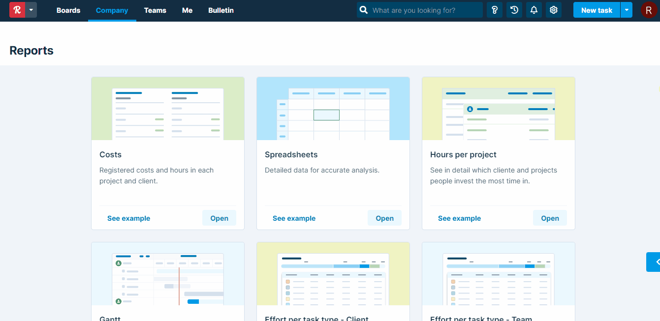Open the Hours per project report
Viewport: 660px width, 321px height.
tap(550, 218)
